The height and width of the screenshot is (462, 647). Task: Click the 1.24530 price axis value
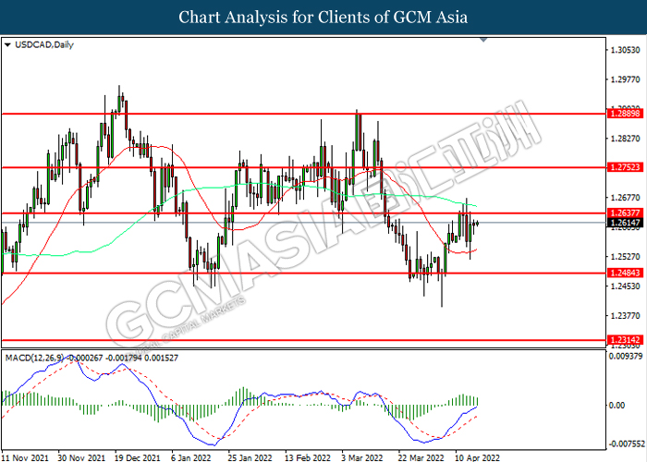coord(625,286)
